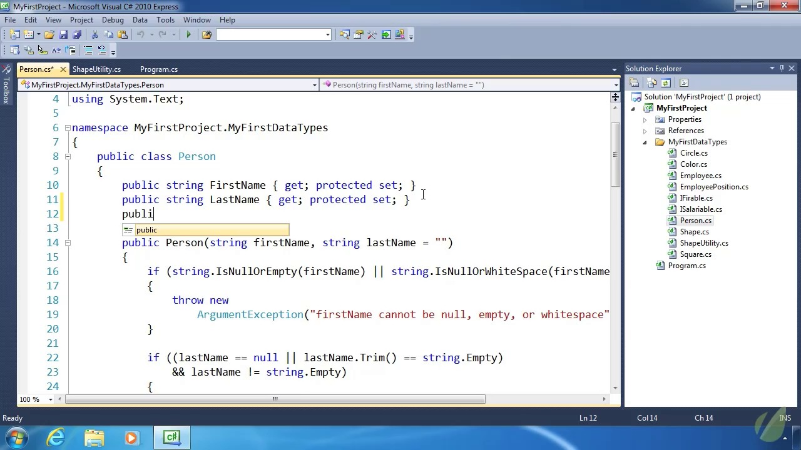This screenshot has height=450, width=801.
Task: Click the Find in Files icon
Action: coord(207,35)
